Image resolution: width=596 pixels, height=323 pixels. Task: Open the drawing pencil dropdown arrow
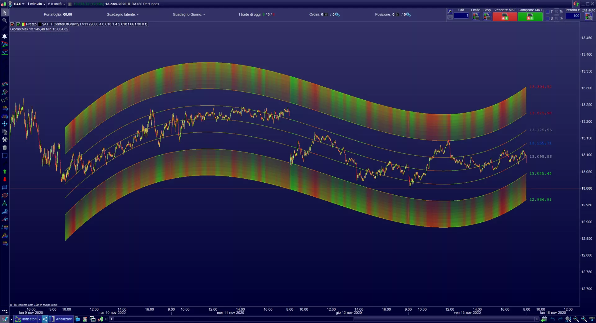click(11, 319)
